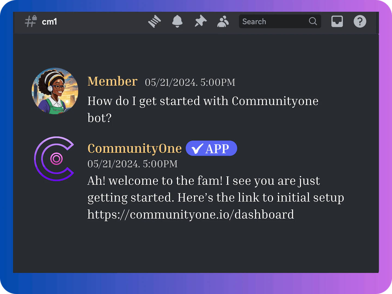This screenshot has height=294, width=392.
Task: Open the Member username profile
Action: coord(112,81)
